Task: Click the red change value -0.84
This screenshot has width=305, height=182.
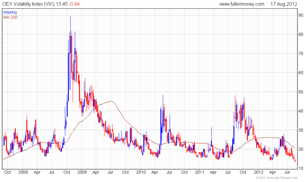Action: pos(74,4)
